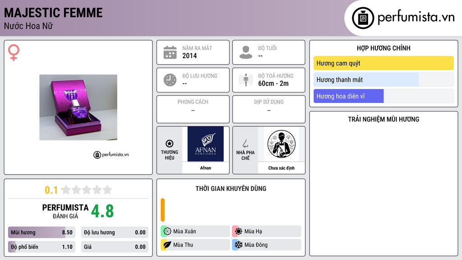Click the snowflake icon for Mùa Đông
This screenshot has width=462, height=260.
(239, 245)
